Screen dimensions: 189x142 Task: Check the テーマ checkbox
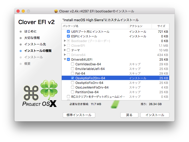68,50
